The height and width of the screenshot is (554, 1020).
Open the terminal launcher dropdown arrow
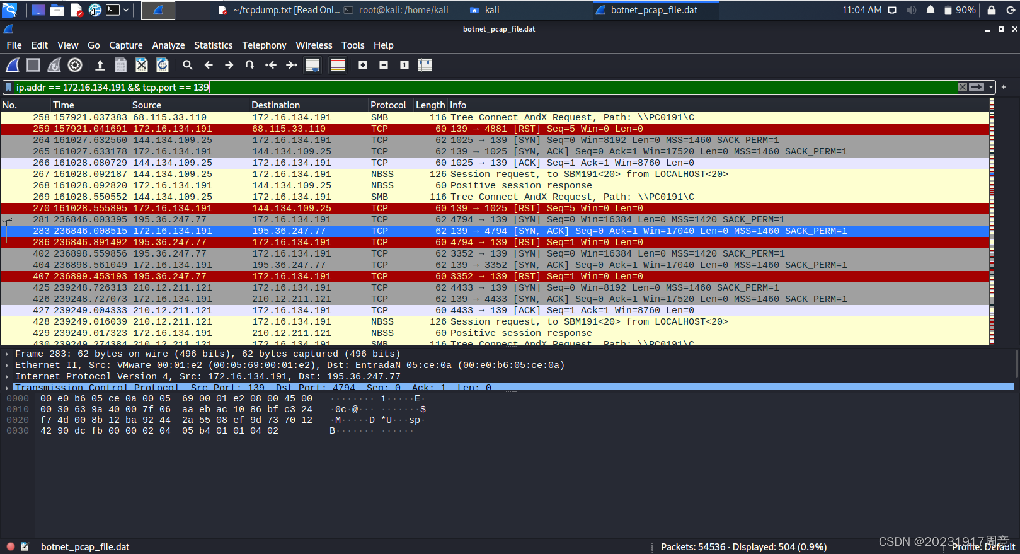[x=126, y=10]
